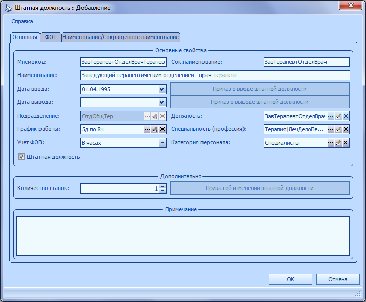Edit Должность entry with pencil icon
This screenshot has width=366, height=302.
pyautogui.click(x=338, y=116)
